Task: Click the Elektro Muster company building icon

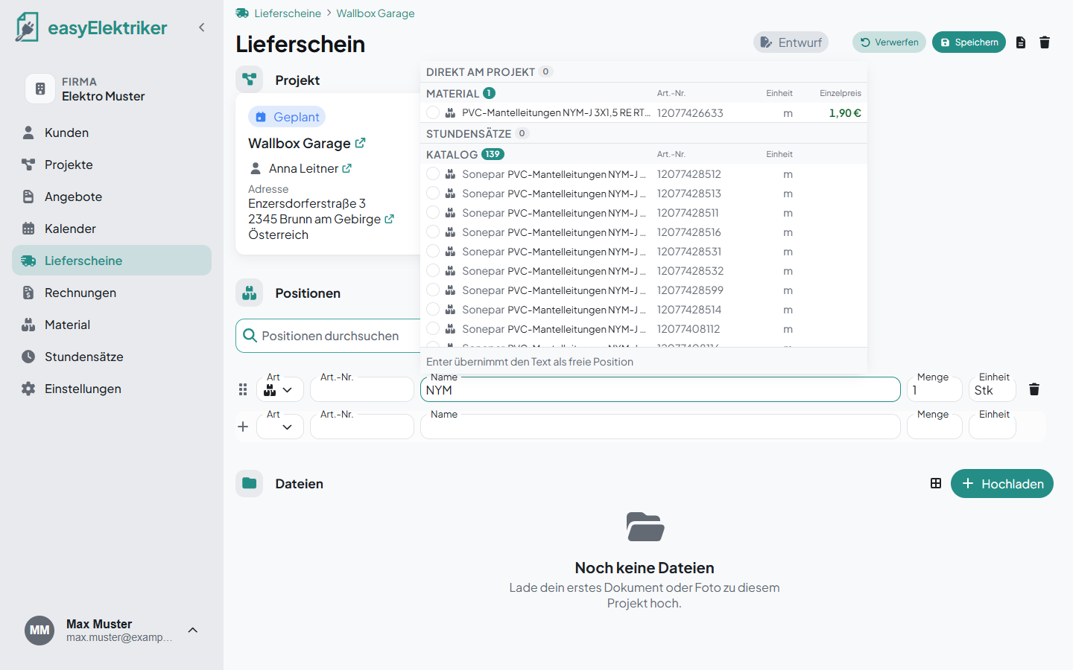Action: [40, 89]
